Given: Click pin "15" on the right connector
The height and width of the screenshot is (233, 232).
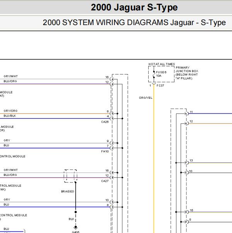Looking at the screenshot, I should (x=191, y=210).
